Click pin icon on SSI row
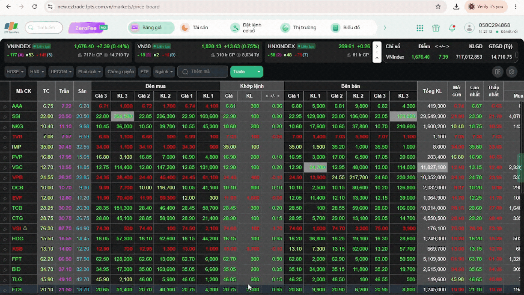This screenshot has height=295, width=524. (x=5, y=117)
